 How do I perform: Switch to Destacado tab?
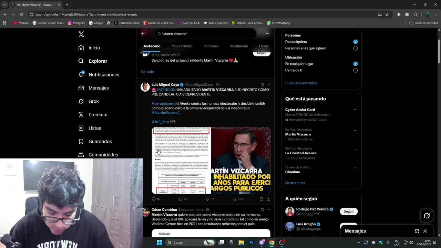(x=151, y=46)
